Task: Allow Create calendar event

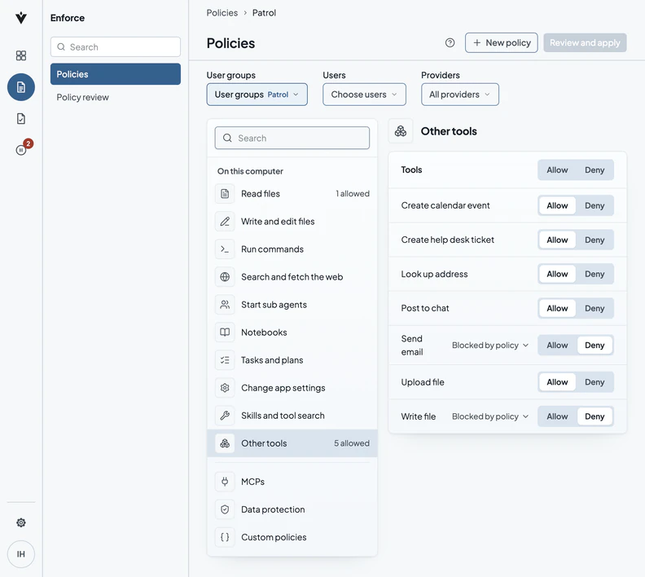Action: (557, 205)
